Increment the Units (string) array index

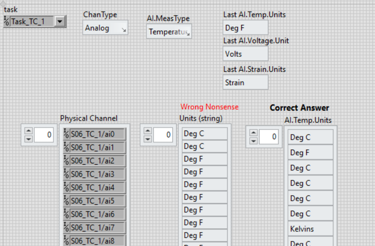tap(147, 131)
